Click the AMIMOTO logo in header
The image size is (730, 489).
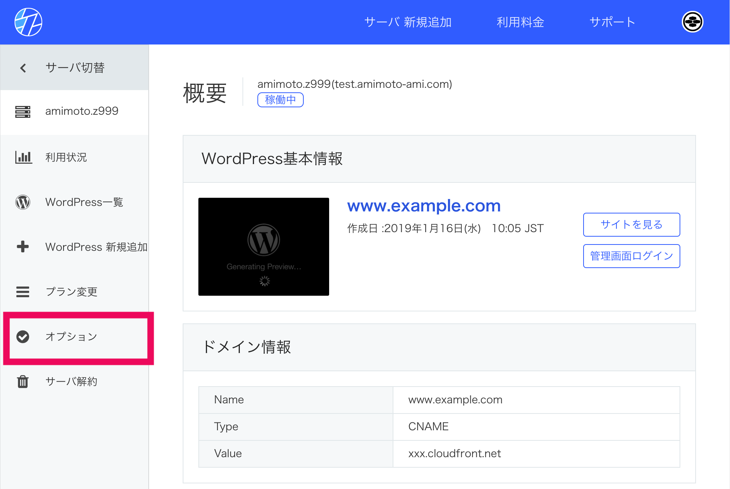(x=28, y=22)
